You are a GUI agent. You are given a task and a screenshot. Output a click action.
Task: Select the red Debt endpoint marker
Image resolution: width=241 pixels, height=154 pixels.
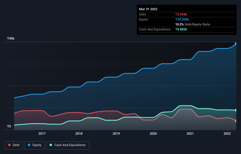coord(236,121)
